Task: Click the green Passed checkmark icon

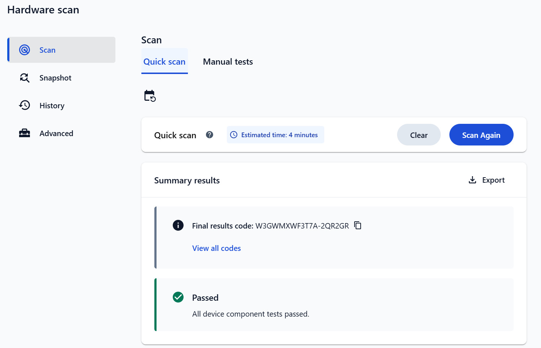Action: [178, 297]
